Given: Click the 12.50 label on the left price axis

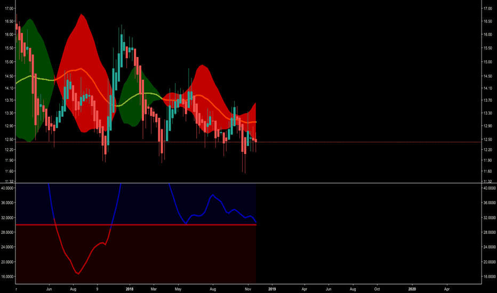Looking at the screenshot, I should (x=9, y=139).
